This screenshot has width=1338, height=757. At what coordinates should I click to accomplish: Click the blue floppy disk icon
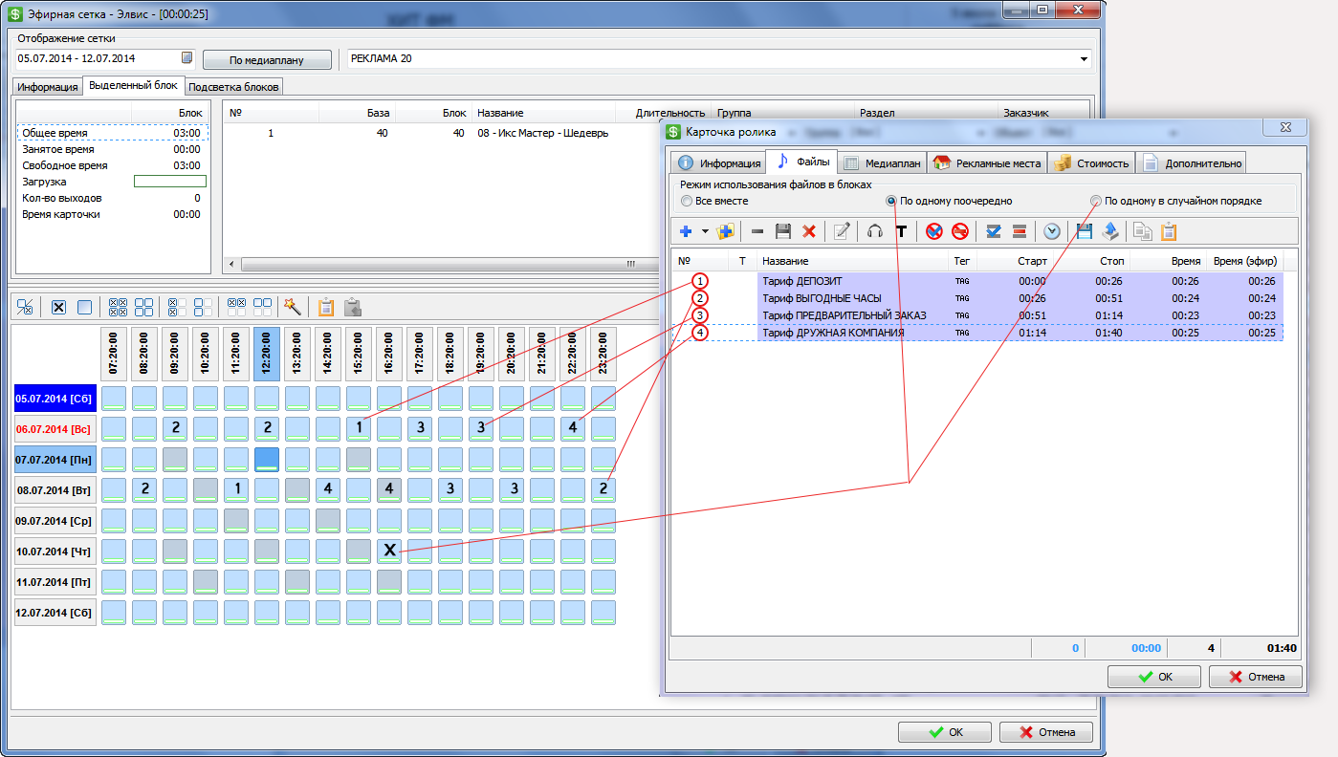[x=1085, y=231]
